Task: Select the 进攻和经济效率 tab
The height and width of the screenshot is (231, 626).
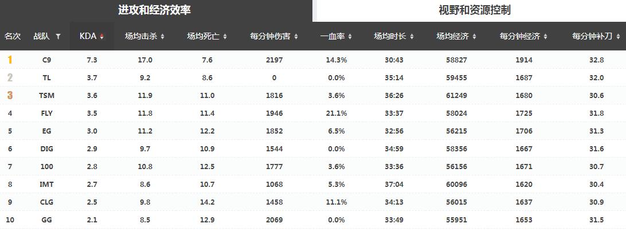Action: pyautogui.click(x=155, y=10)
